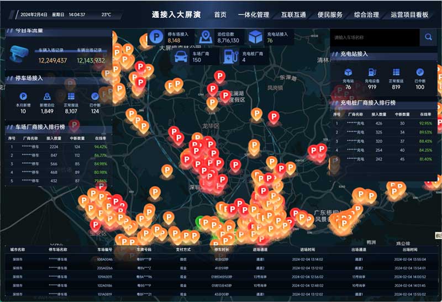Click the 充电桩厂商 charging pile icon
Viewport: 442px width, 302px height.
(228, 57)
